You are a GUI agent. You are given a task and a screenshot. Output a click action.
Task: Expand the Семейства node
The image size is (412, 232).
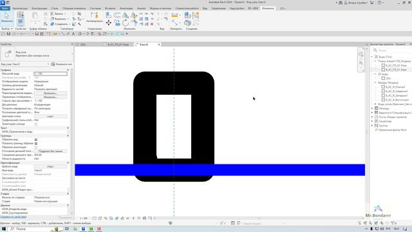(x=372, y=121)
